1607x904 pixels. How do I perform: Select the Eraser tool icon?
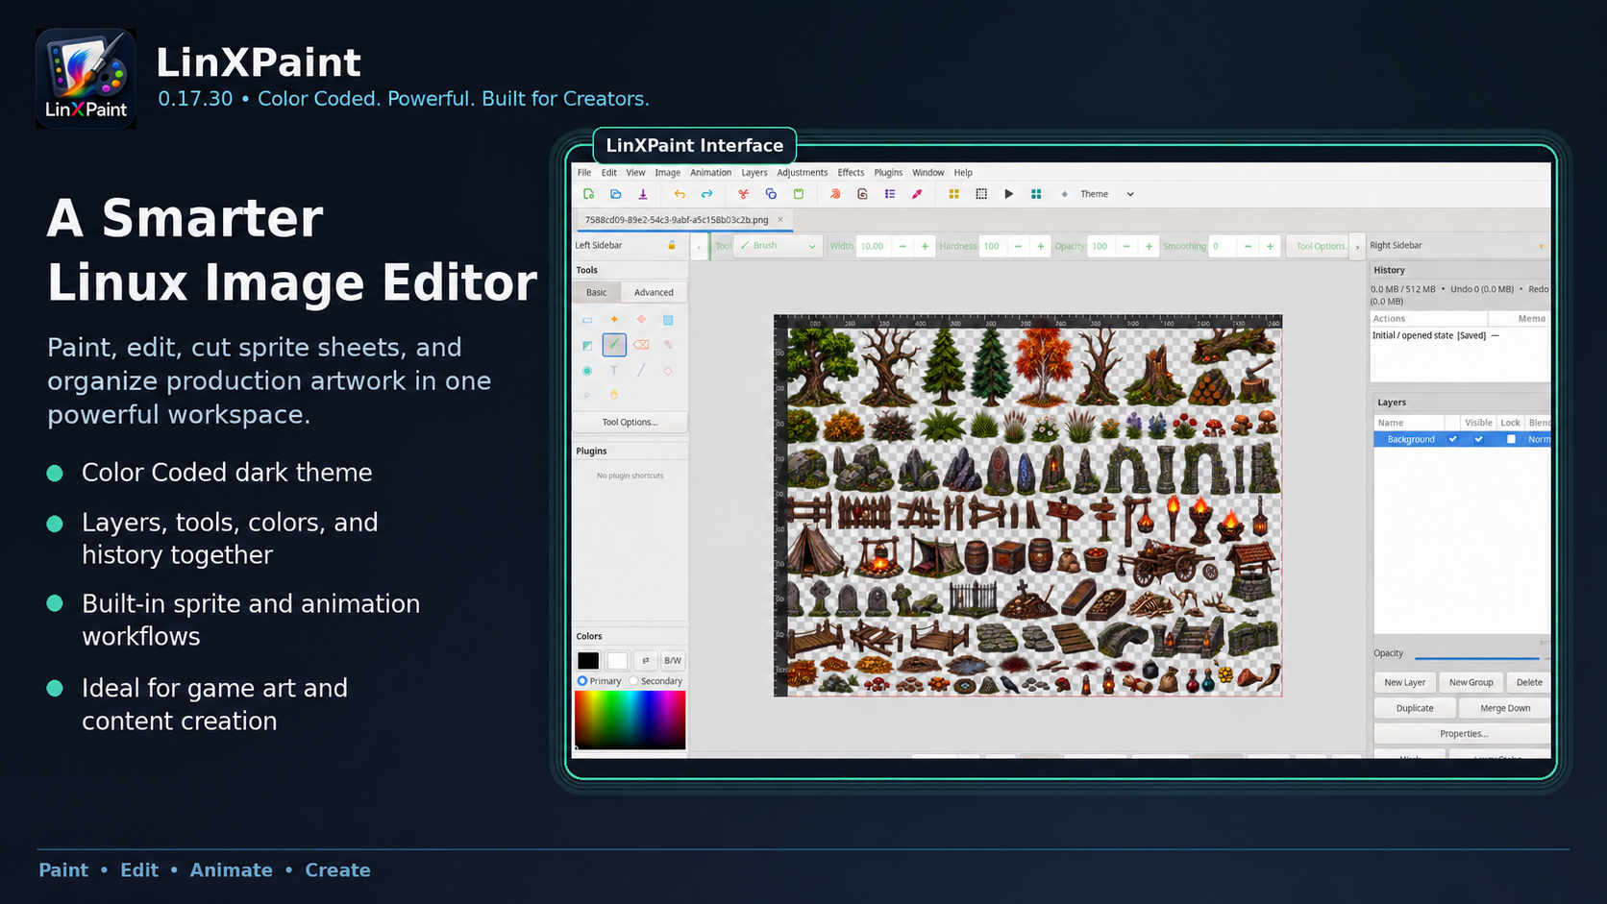[641, 345]
